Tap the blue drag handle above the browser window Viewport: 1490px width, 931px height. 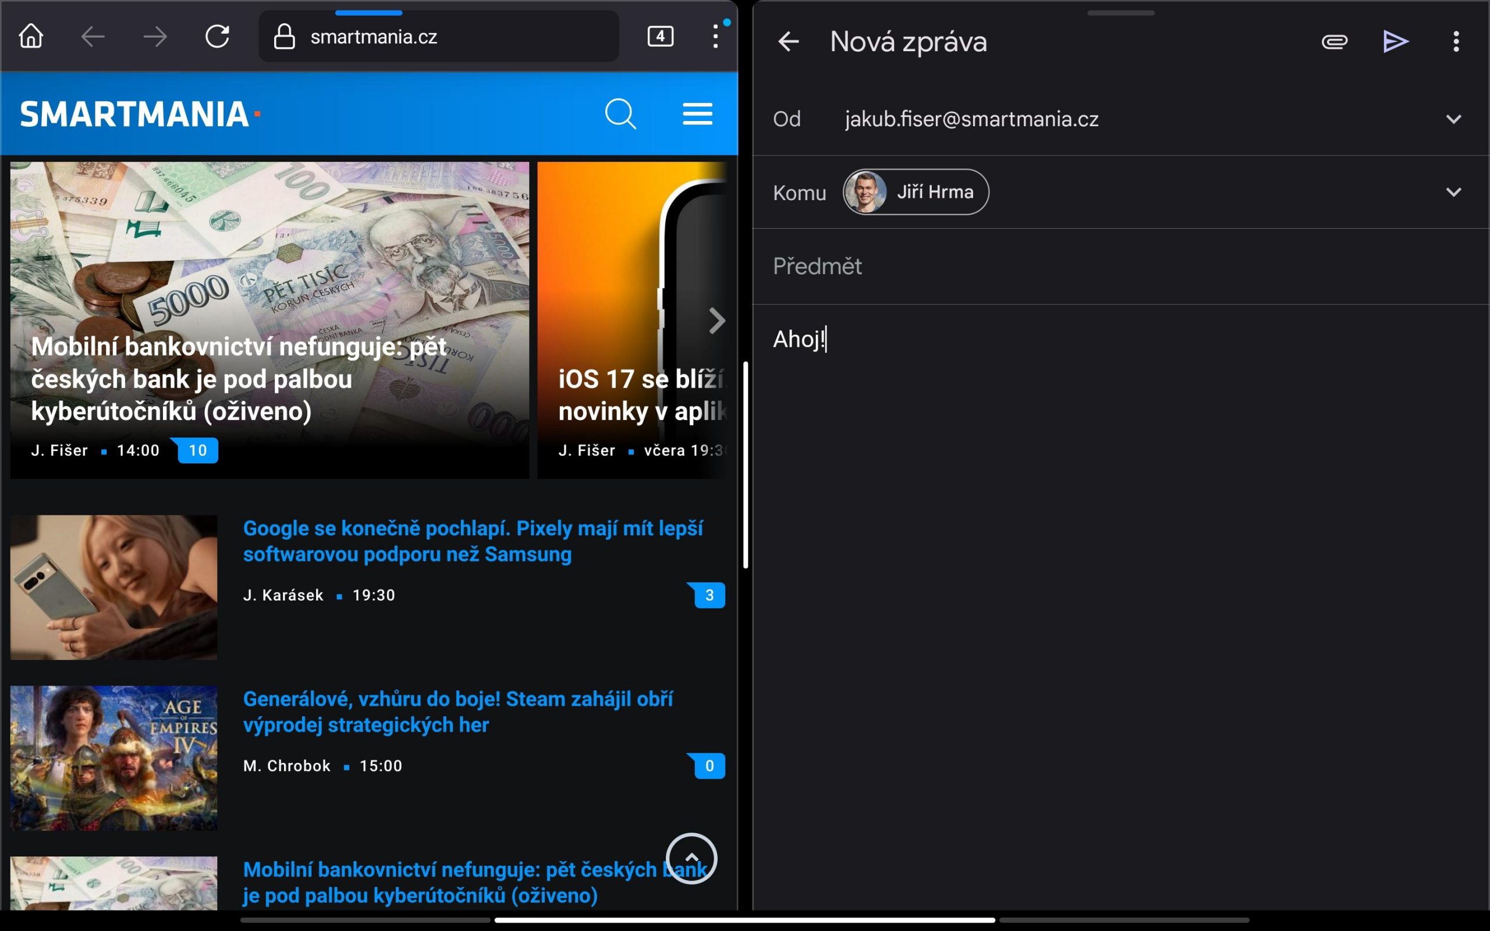368,12
